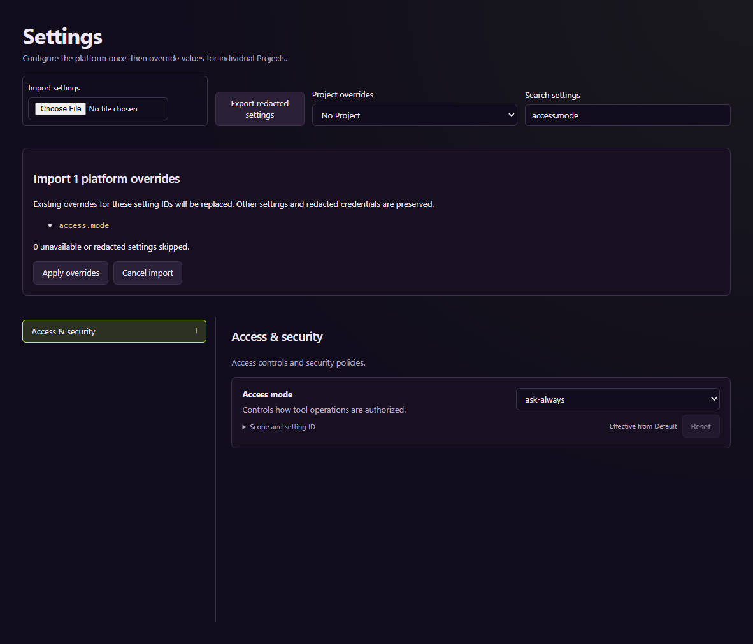Click the Project overrides label
Screen dimensions: 753x644
click(343, 95)
